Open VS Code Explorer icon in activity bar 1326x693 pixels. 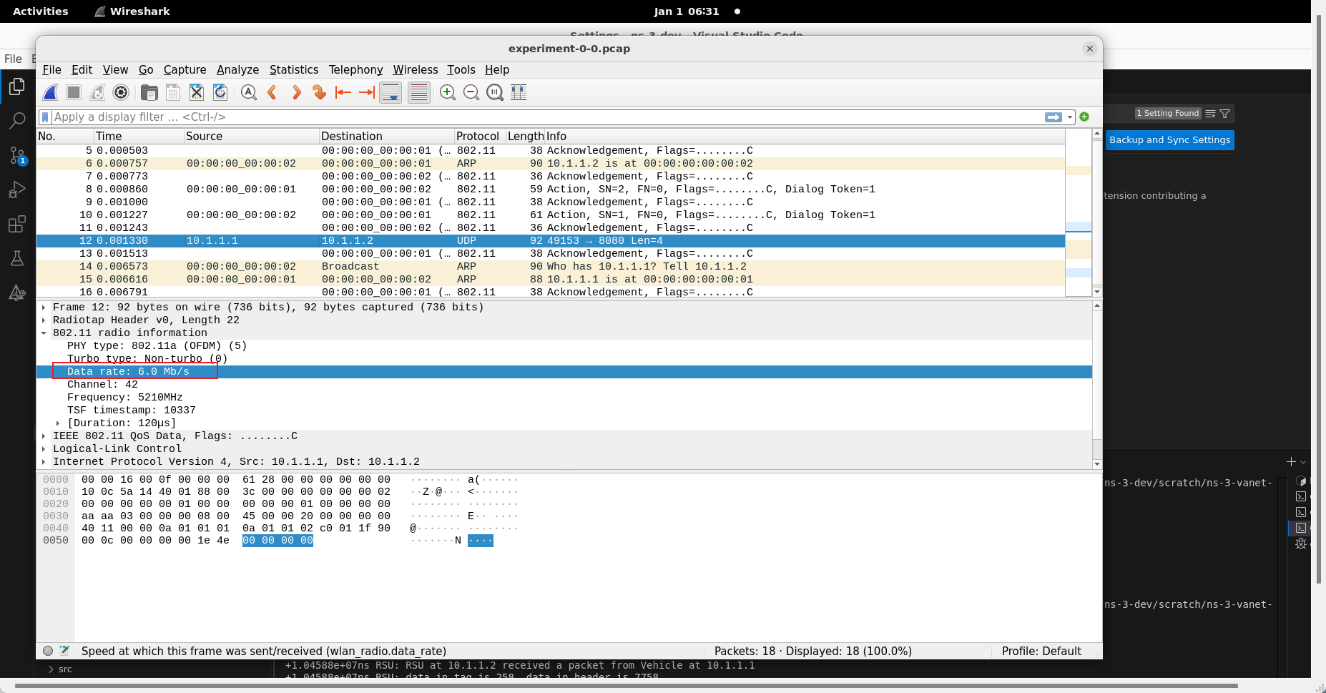point(17,87)
